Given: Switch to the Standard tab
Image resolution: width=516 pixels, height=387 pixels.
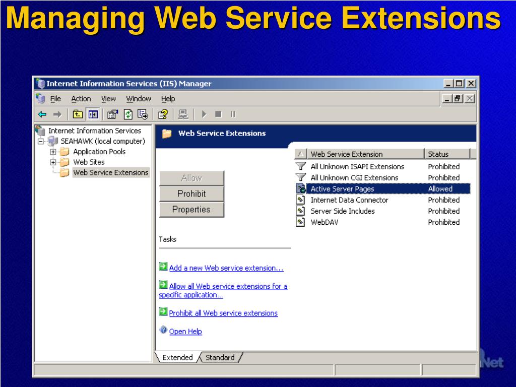Looking at the screenshot, I should [x=220, y=357].
